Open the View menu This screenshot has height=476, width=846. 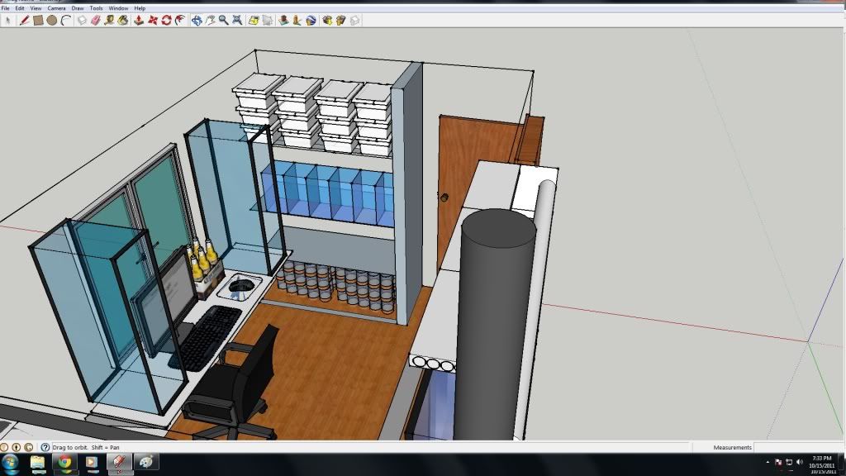point(36,8)
